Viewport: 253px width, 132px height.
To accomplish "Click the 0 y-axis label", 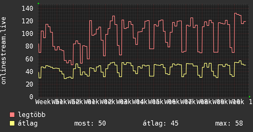I will (31, 97).
